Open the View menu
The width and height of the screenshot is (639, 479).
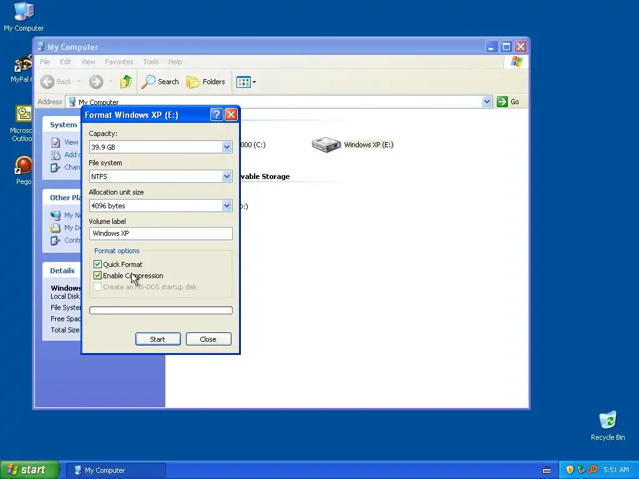point(88,62)
